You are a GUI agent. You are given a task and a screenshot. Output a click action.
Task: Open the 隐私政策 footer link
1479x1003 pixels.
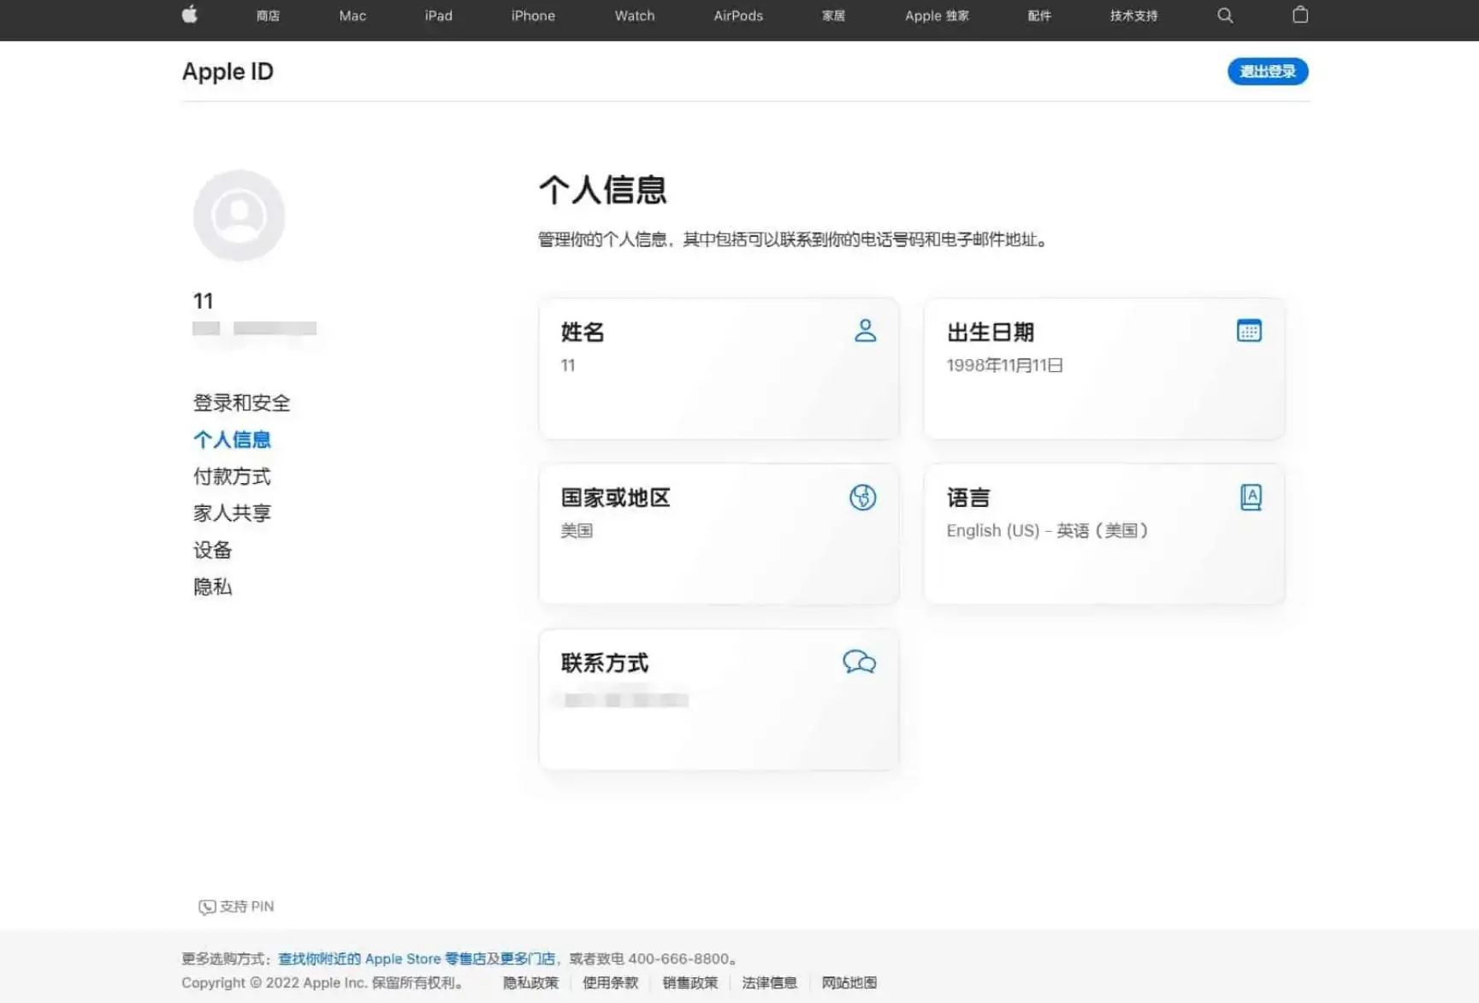point(529,982)
